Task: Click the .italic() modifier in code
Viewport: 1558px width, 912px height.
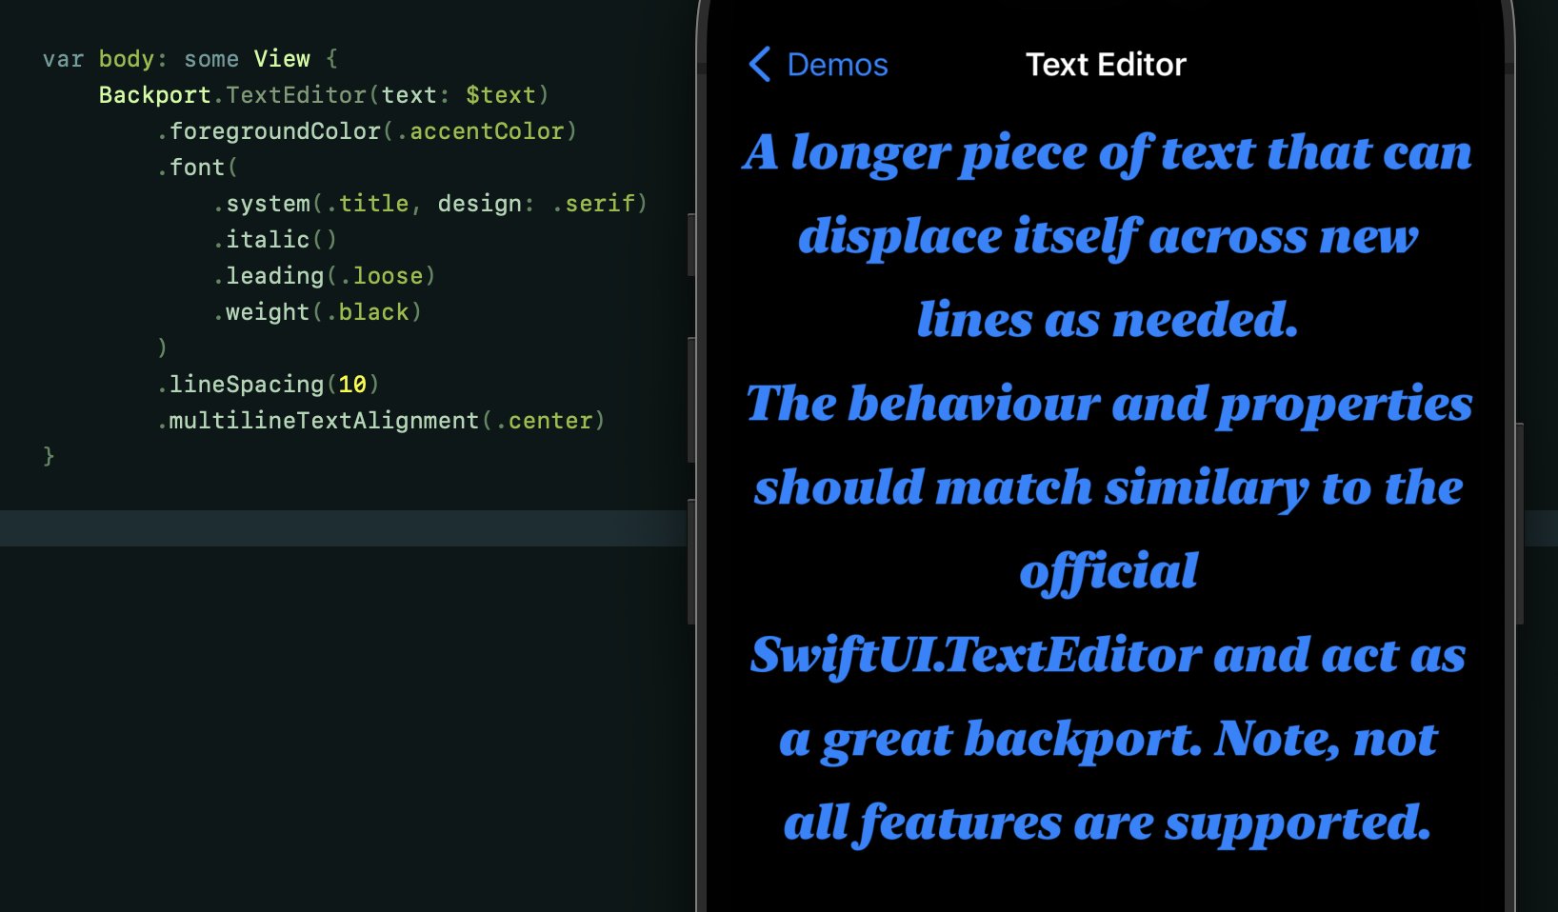Action: pos(275,240)
